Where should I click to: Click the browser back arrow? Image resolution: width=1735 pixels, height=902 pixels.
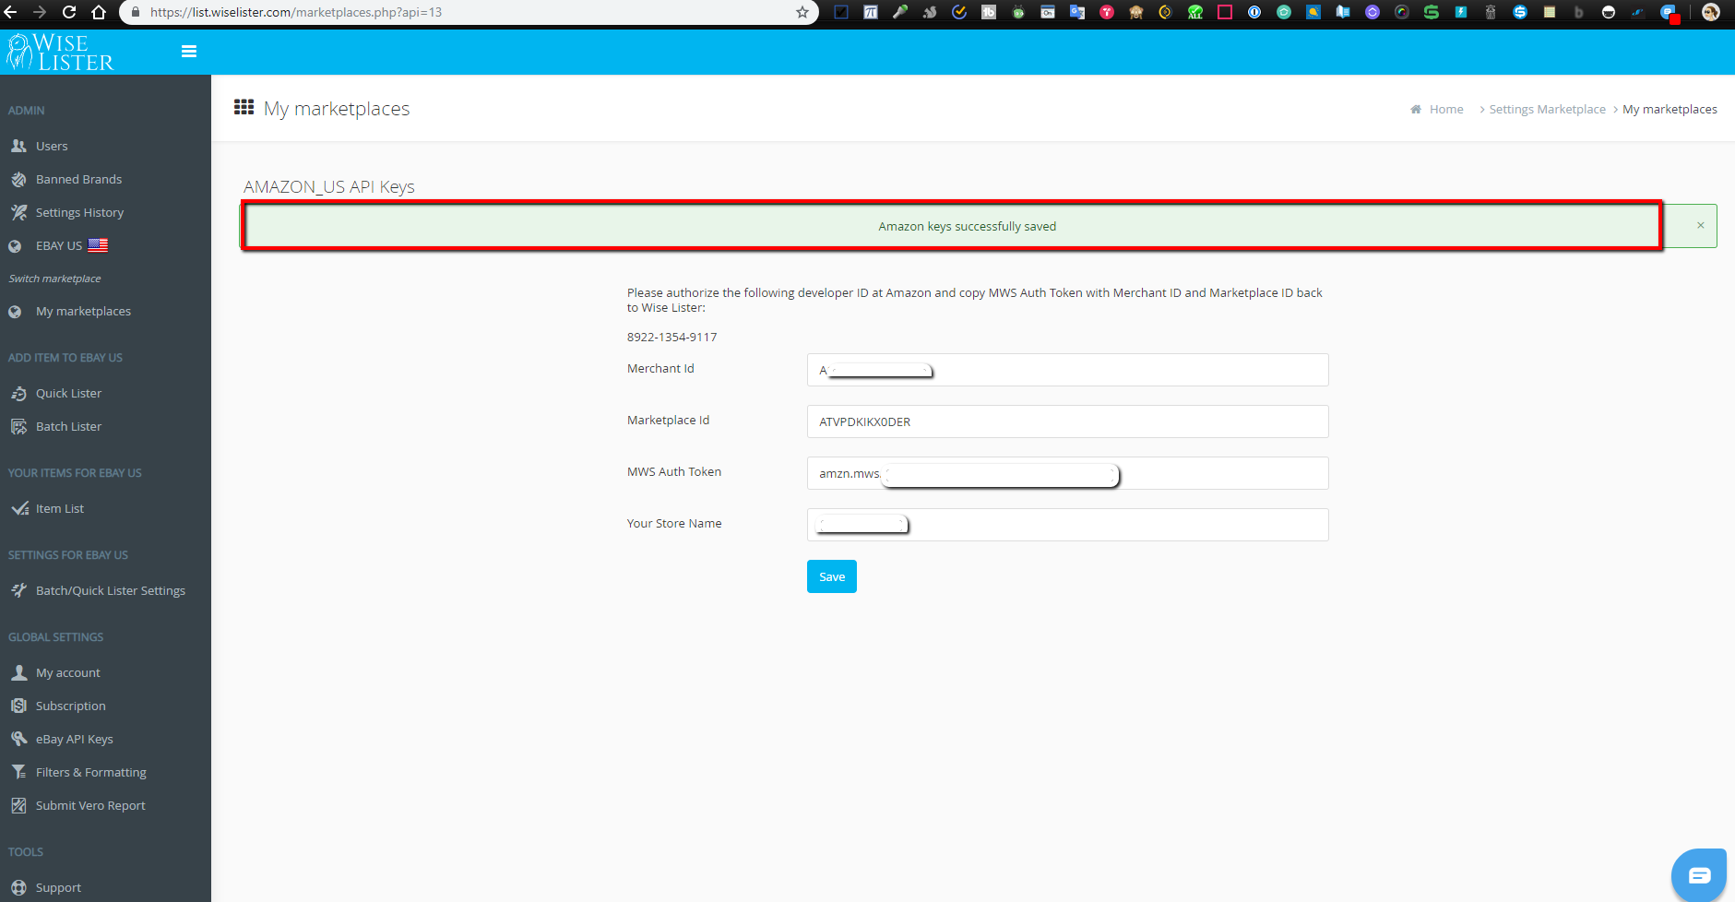pos(11,12)
